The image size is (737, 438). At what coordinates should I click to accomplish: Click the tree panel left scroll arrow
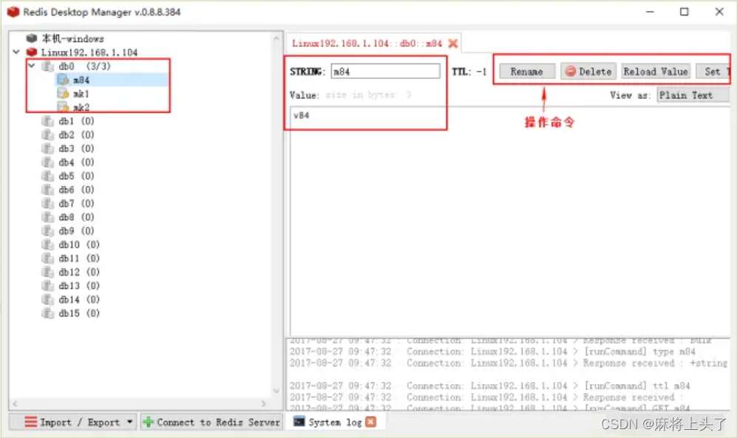15,404
